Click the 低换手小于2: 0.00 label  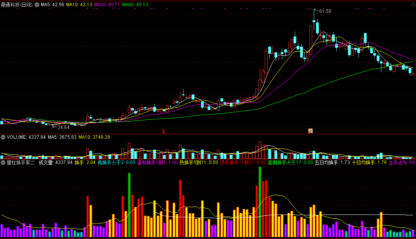(116, 162)
